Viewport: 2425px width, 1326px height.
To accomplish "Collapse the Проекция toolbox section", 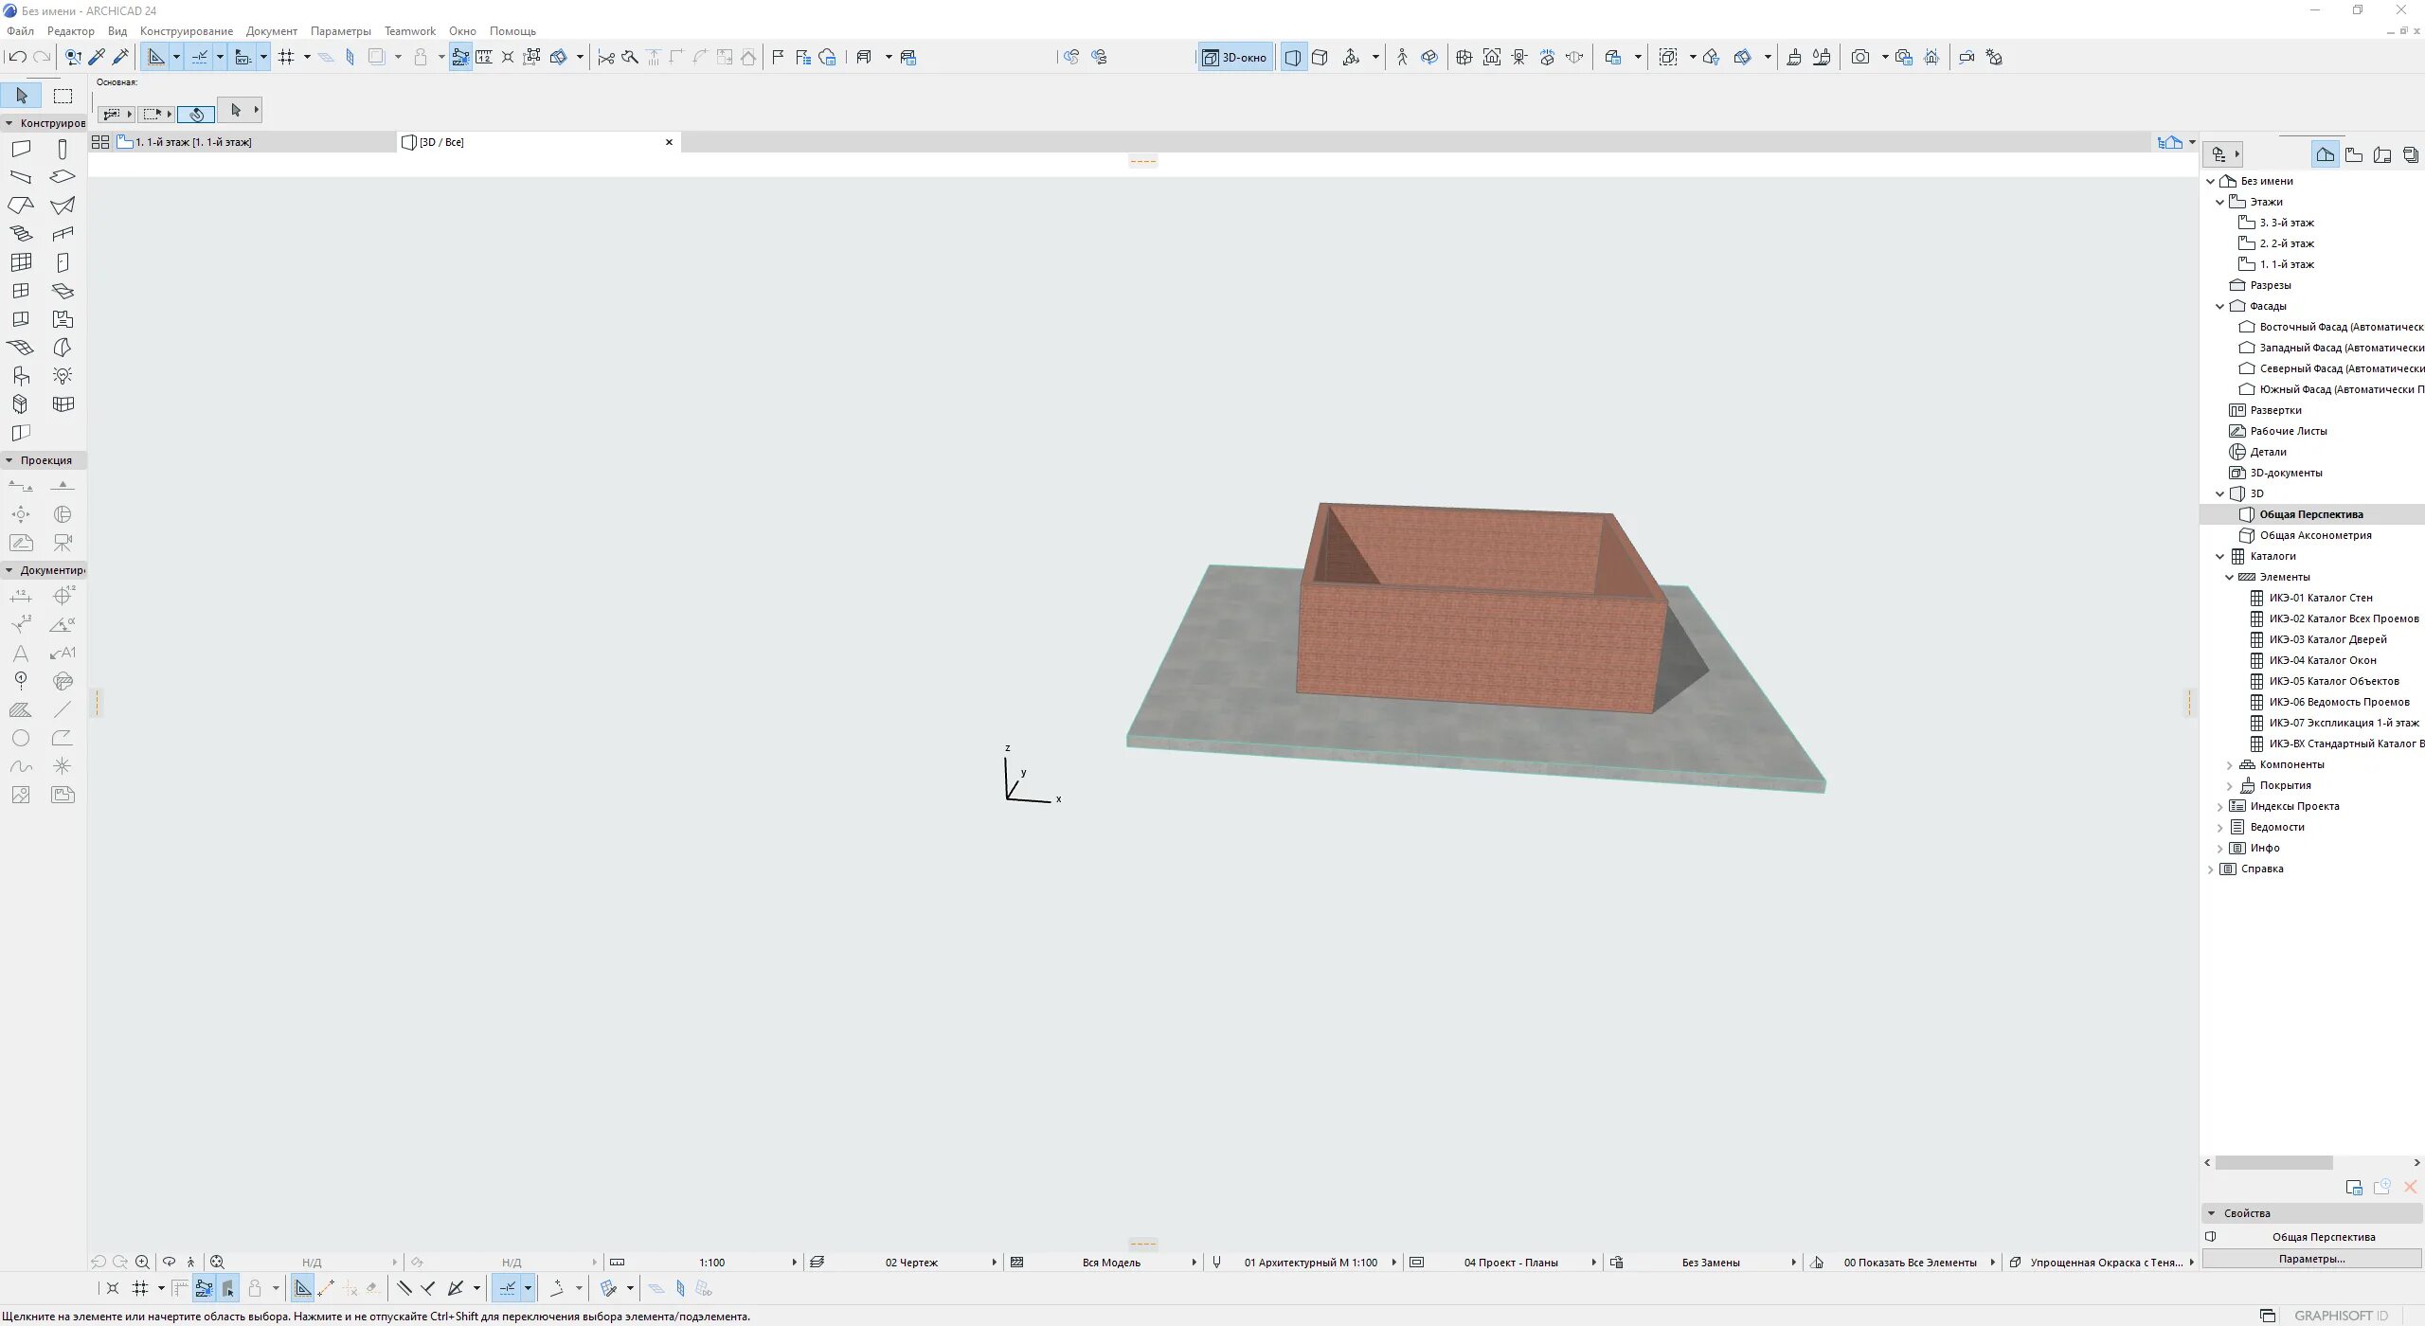I will (9, 460).
